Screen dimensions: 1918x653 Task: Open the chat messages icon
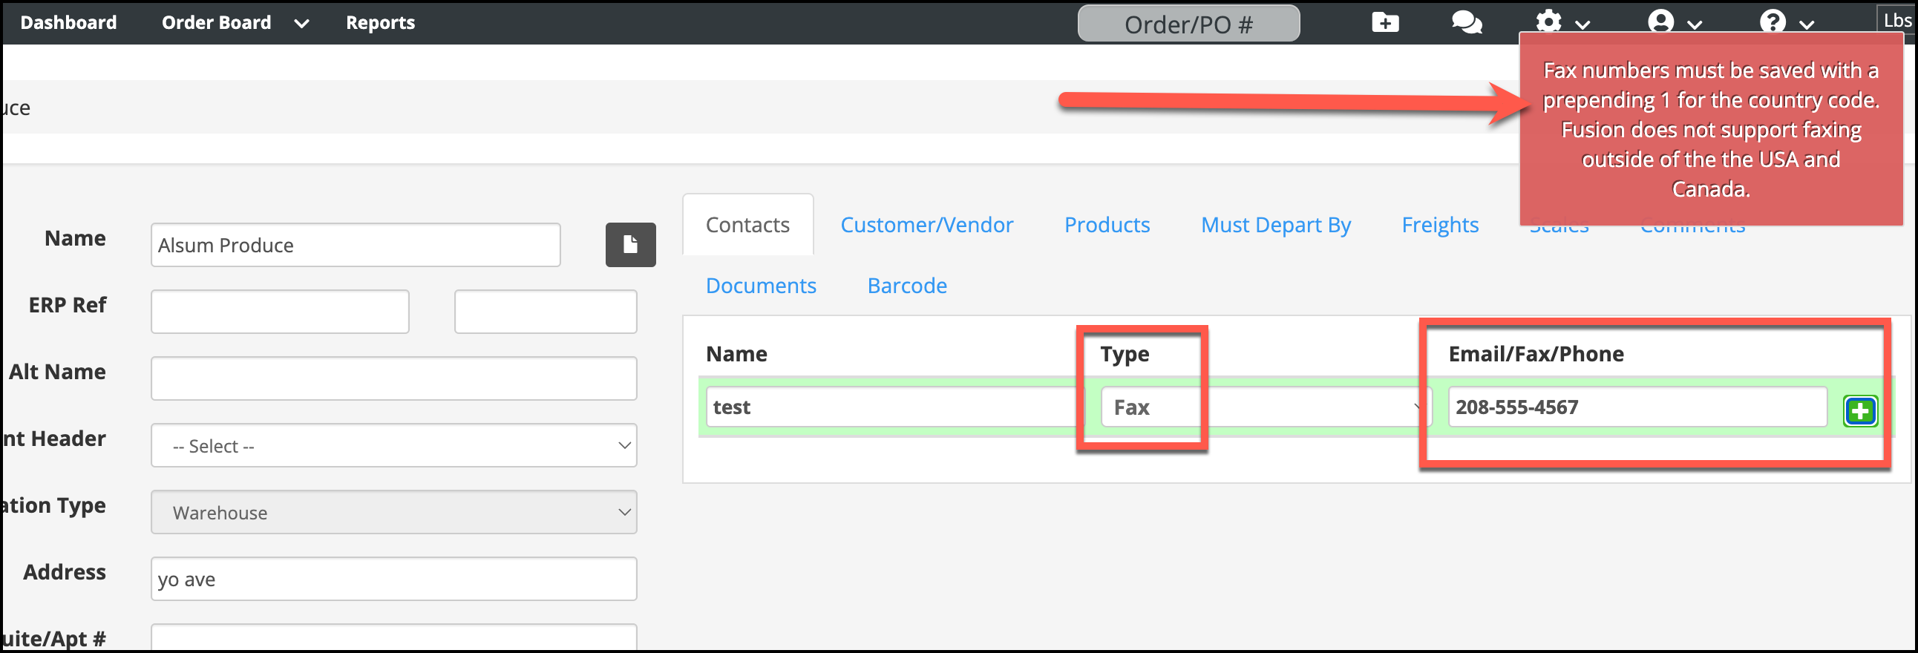click(x=1465, y=22)
